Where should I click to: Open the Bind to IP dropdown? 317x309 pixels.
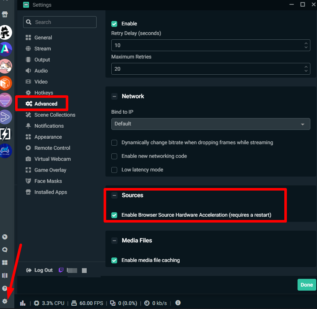click(x=210, y=124)
